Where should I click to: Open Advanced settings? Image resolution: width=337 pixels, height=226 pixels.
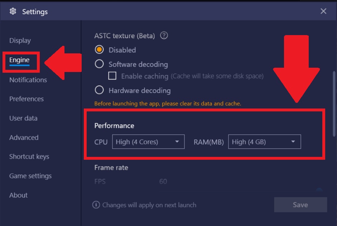[x=24, y=138]
